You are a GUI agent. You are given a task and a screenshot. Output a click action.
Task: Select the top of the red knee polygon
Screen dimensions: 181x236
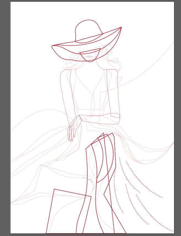pyautogui.click(x=104, y=134)
